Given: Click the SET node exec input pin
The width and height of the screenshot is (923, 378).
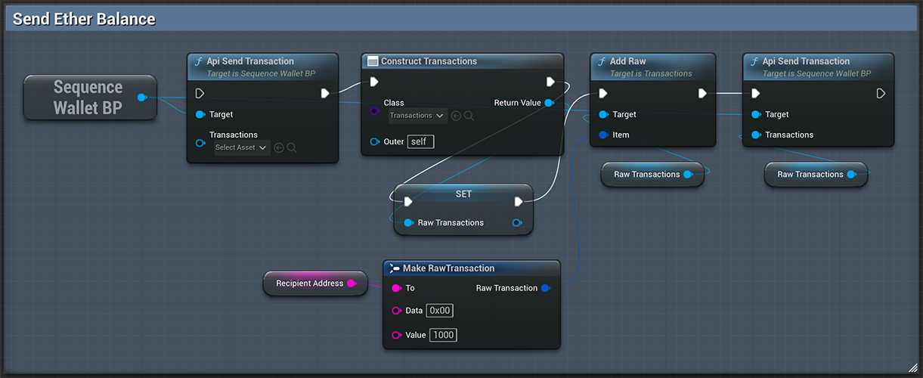Looking at the screenshot, I should click(408, 202).
